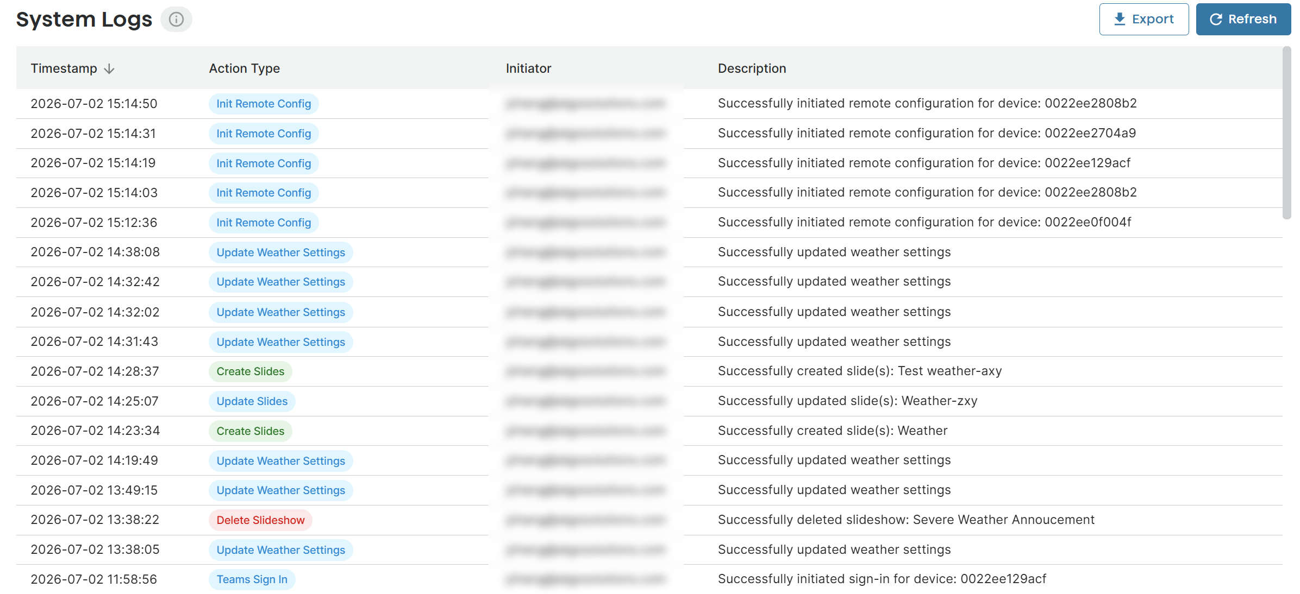1300x594 pixels.
Task: Click the Update Slides action tag
Action: [252, 401]
